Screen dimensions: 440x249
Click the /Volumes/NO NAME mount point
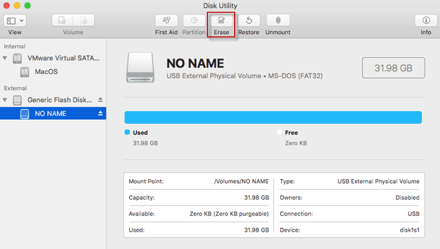[241, 182]
